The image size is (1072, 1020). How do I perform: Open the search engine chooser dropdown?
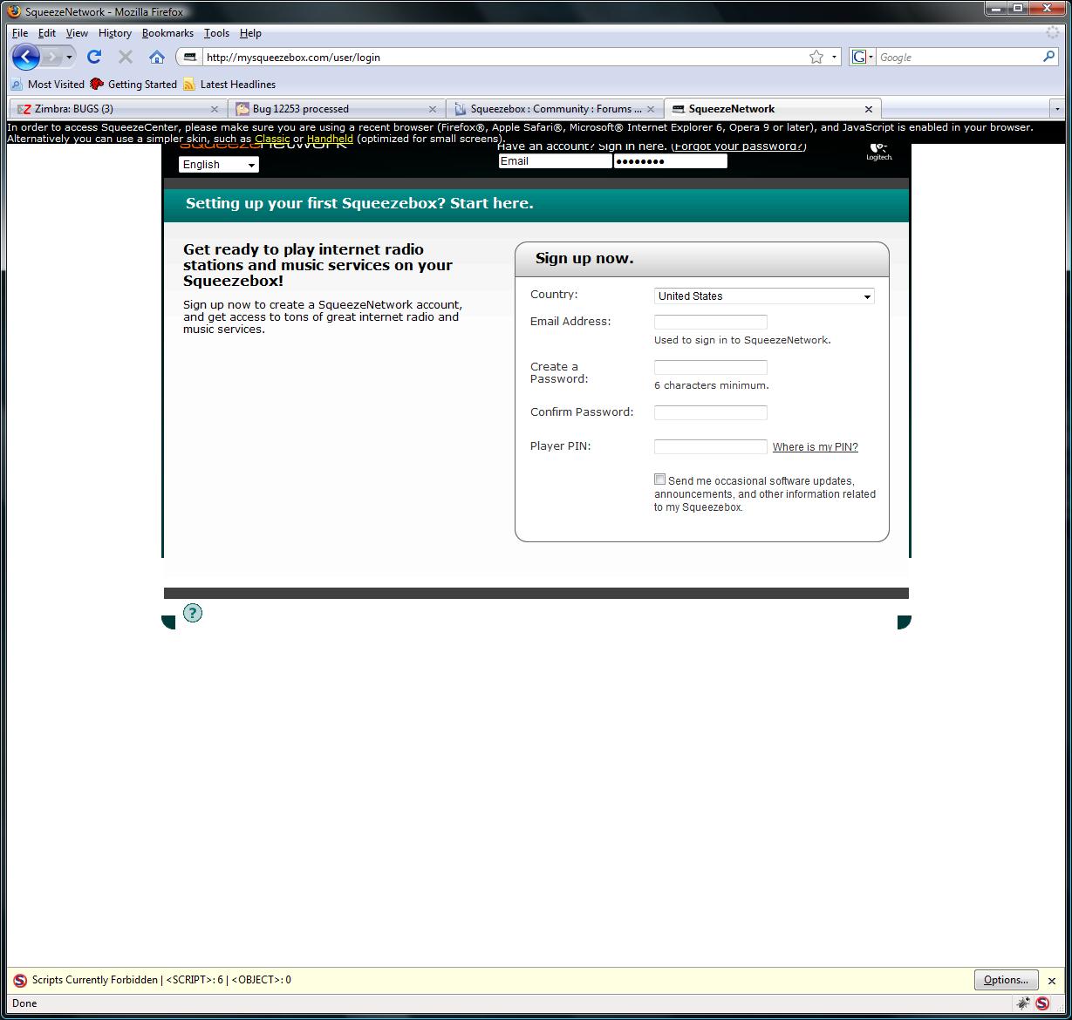[862, 58]
